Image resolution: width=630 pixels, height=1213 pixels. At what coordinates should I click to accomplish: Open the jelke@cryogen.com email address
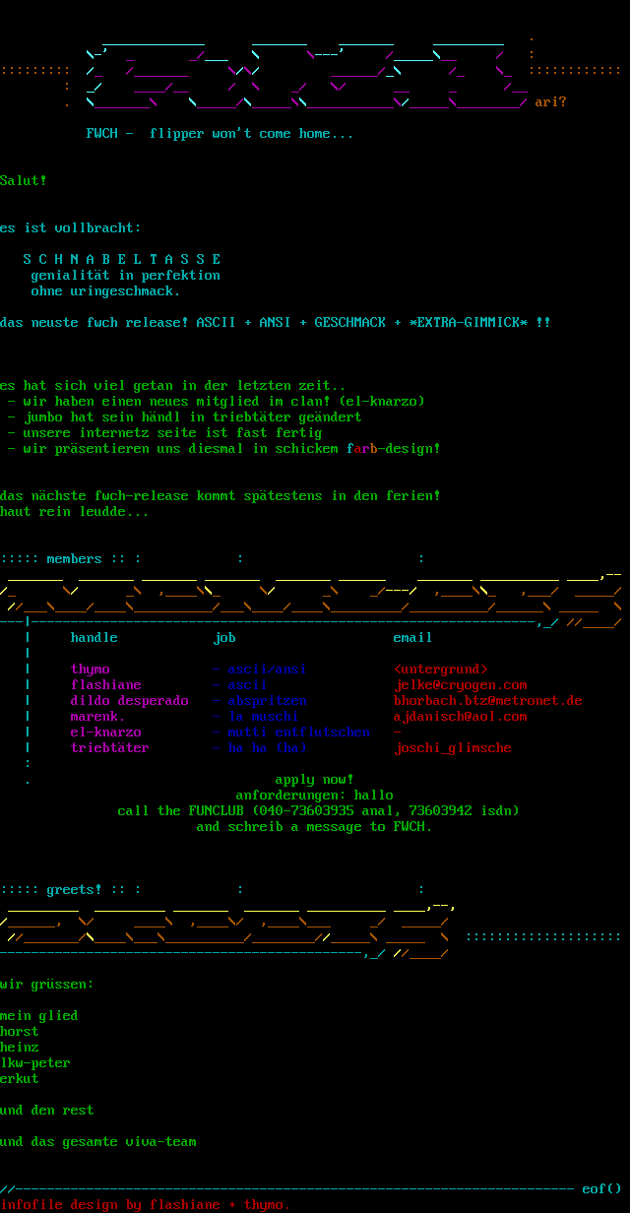point(461,685)
